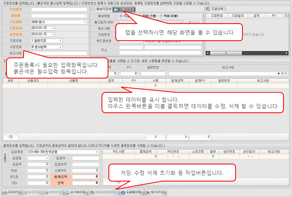Click the 상품명 column header
Image resolution: width=292 pixels, height=197 pixels.
point(74,81)
